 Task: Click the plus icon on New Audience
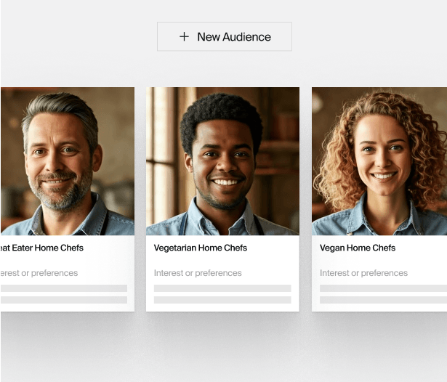click(x=184, y=37)
